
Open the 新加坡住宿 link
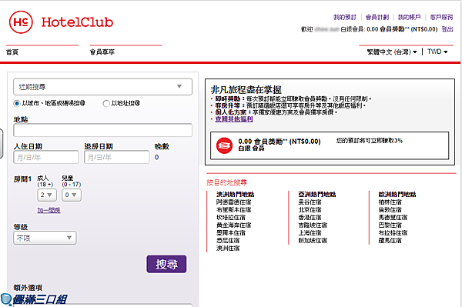point(313,240)
